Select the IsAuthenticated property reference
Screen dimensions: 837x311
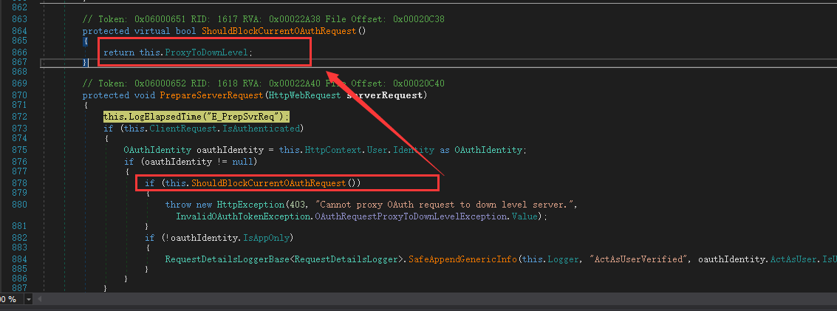[242, 128]
